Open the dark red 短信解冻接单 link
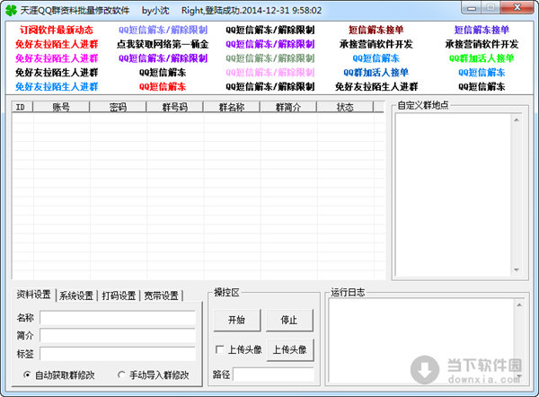 click(x=376, y=30)
